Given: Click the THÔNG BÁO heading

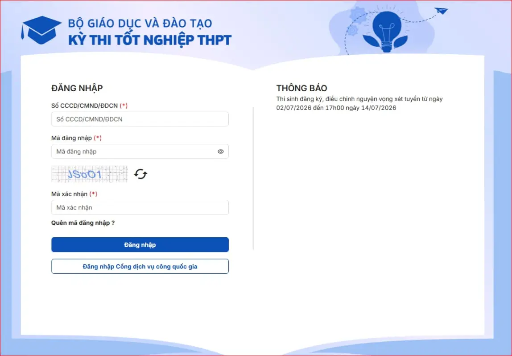Looking at the screenshot, I should click(301, 88).
